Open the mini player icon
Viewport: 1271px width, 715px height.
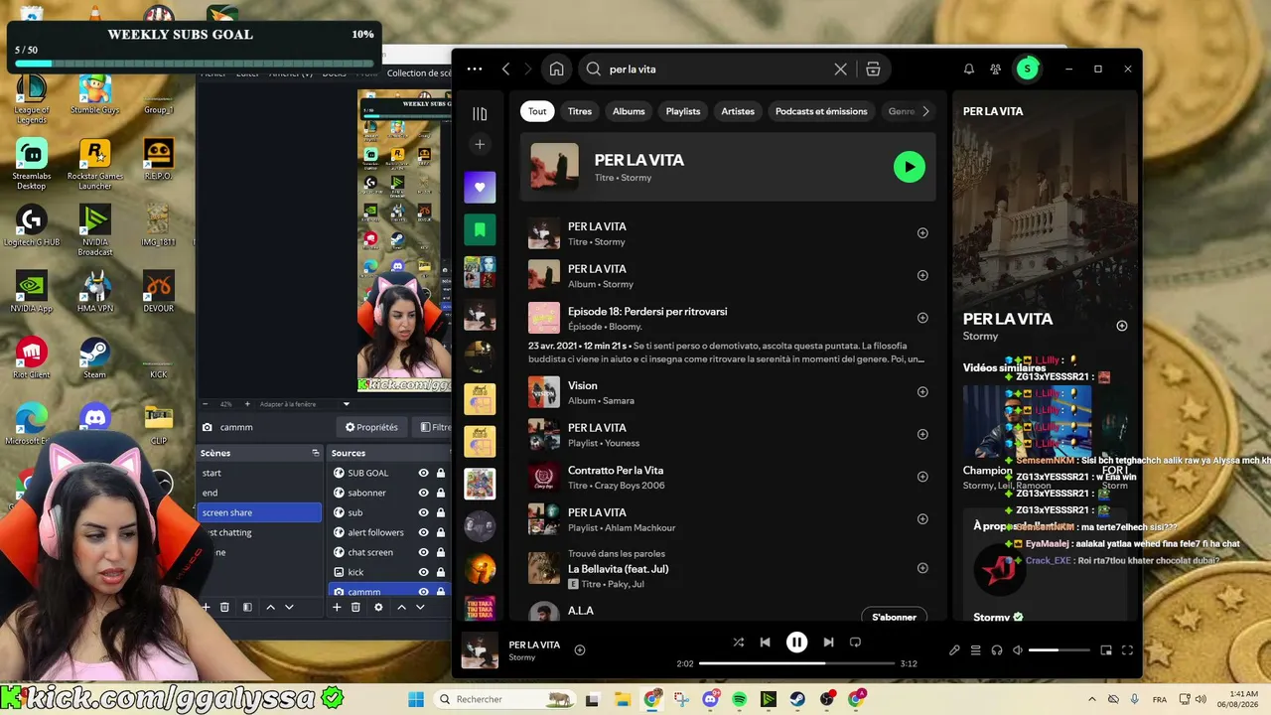(x=1106, y=650)
